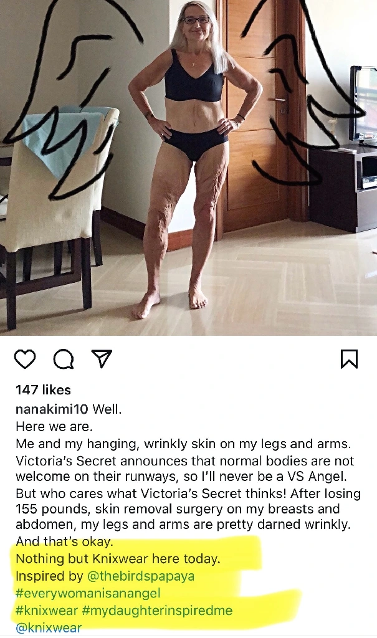Like the post with the heart icon
377x638 pixels.
click(26, 359)
